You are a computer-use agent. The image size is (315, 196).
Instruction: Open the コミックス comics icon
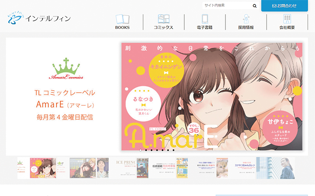click(x=164, y=19)
